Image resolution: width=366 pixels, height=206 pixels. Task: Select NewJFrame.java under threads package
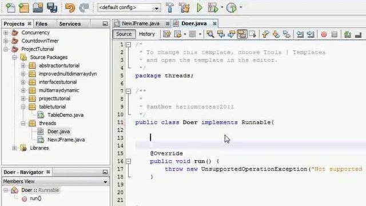click(66, 140)
